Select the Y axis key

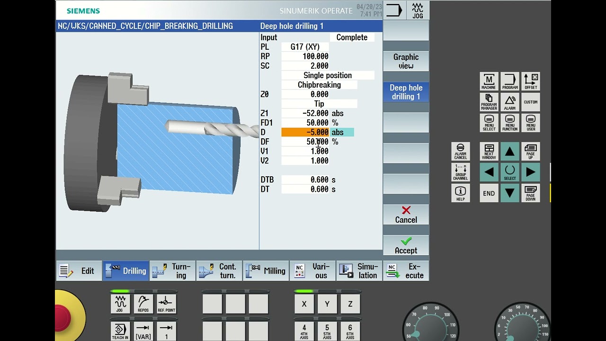coord(327,304)
